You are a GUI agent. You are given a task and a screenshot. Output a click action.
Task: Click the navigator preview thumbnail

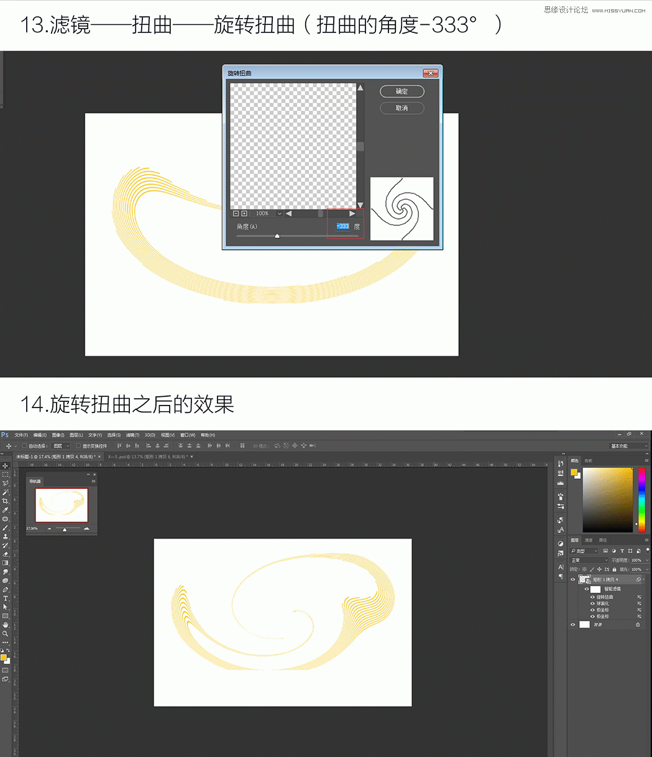pyautogui.click(x=62, y=505)
